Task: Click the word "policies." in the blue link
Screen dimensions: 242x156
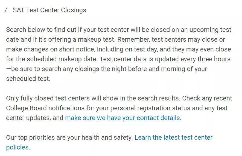Action: (x=18, y=147)
